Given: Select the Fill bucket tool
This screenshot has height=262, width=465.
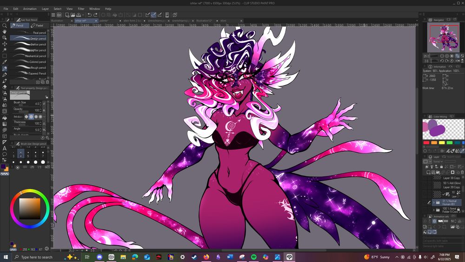Looking at the screenshot, I should (5, 118).
